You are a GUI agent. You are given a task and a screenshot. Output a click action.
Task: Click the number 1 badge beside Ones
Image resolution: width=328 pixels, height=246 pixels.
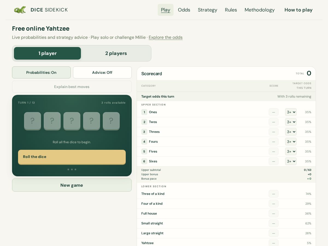click(x=144, y=112)
